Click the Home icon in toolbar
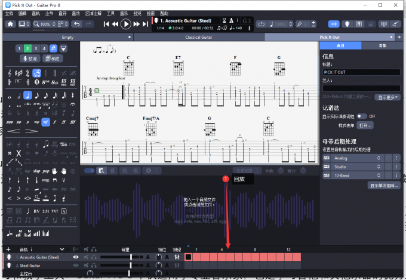Viewport: 406px width, 280px height. click(x=10, y=24)
